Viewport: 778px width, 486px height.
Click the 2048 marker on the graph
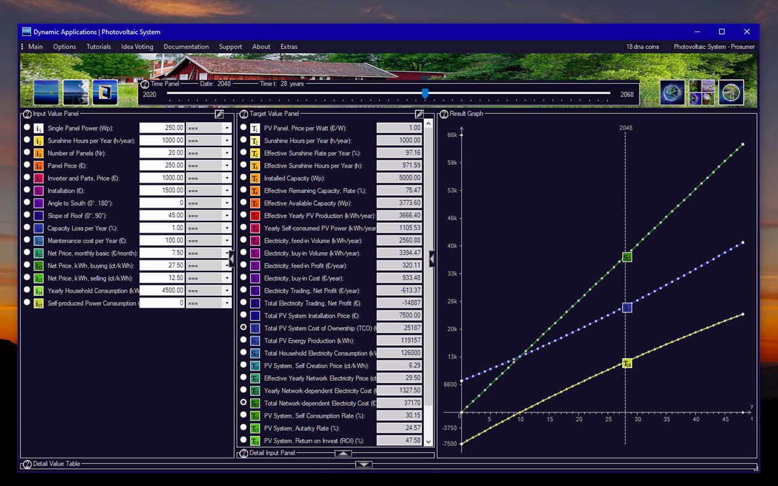pyautogui.click(x=625, y=128)
